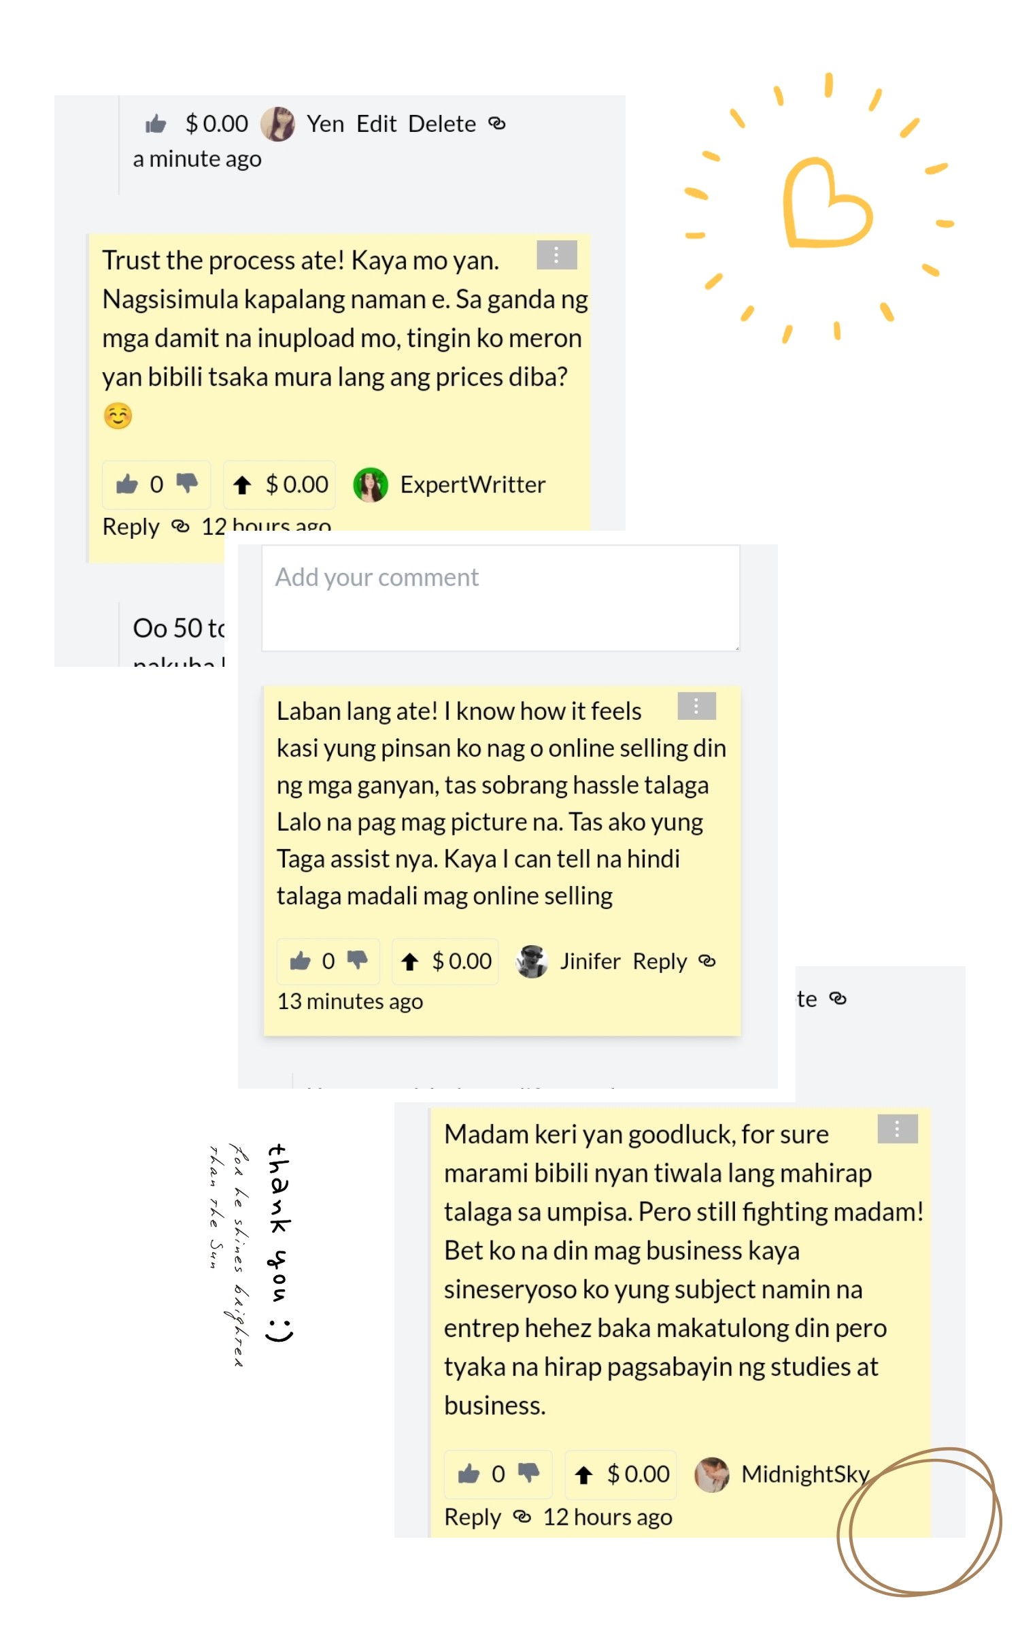Copy link icon after Jinifer's Reply
Screen dimensions: 1020x1633
pos(707,961)
